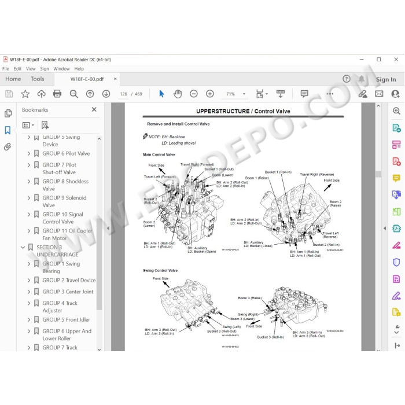The image size is (405, 405).
Task: Open the File menu
Action: (x=6, y=69)
